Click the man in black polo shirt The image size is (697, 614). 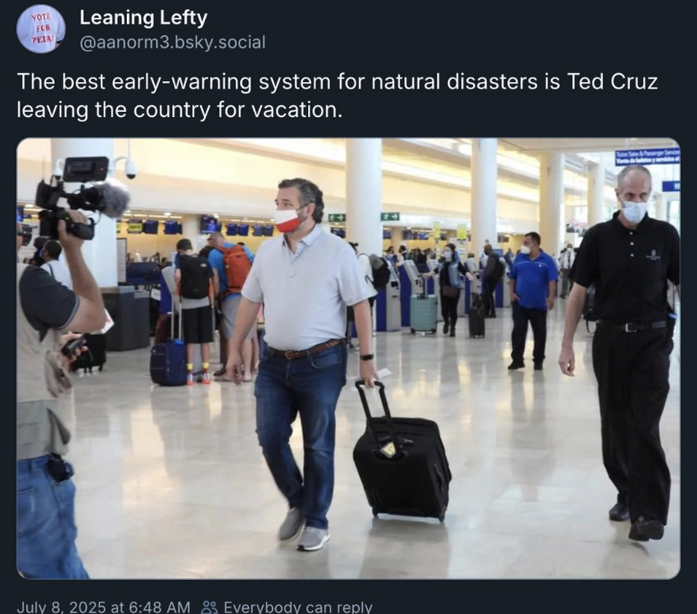(622, 351)
